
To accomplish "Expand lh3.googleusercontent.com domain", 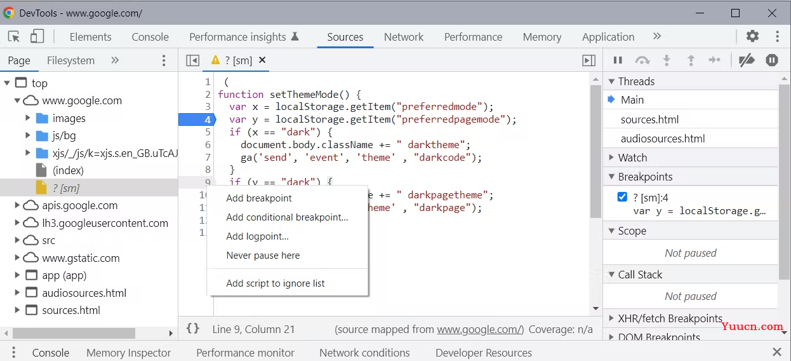I will point(17,223).
